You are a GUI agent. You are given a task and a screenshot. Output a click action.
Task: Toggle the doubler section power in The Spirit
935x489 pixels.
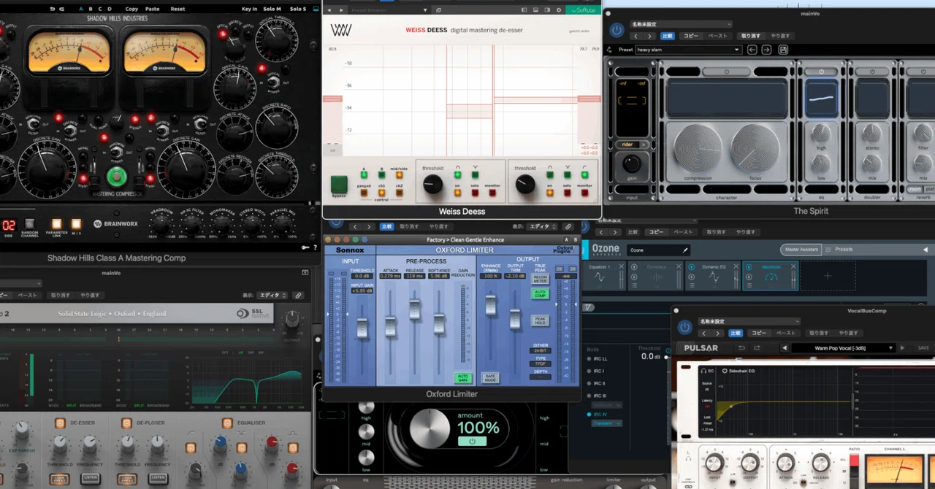tap(873, 72)
